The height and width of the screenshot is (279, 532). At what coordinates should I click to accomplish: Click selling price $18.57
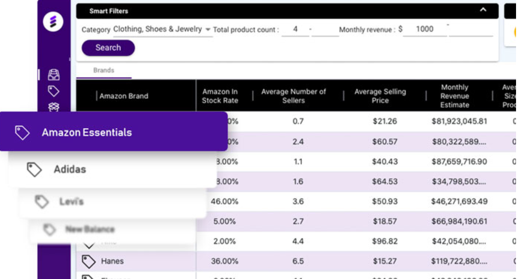point(385,221)
